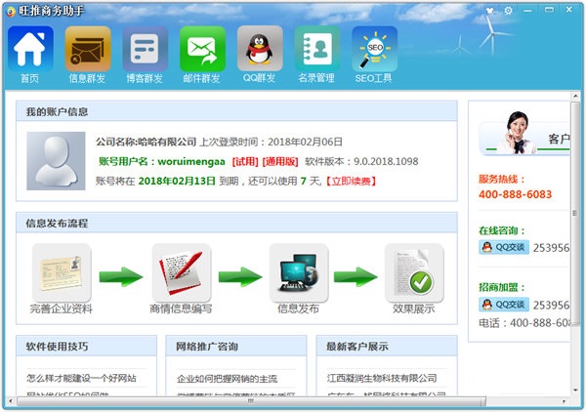Click the scroll left arrow
The height and width of the screenshot is (412, 586).
[11, 401]
